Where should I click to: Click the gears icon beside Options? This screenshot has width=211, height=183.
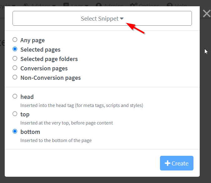(x=134, y=5)
